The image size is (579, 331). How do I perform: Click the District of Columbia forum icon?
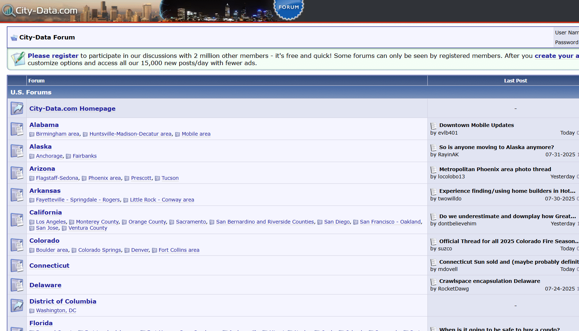click(17, 305)
